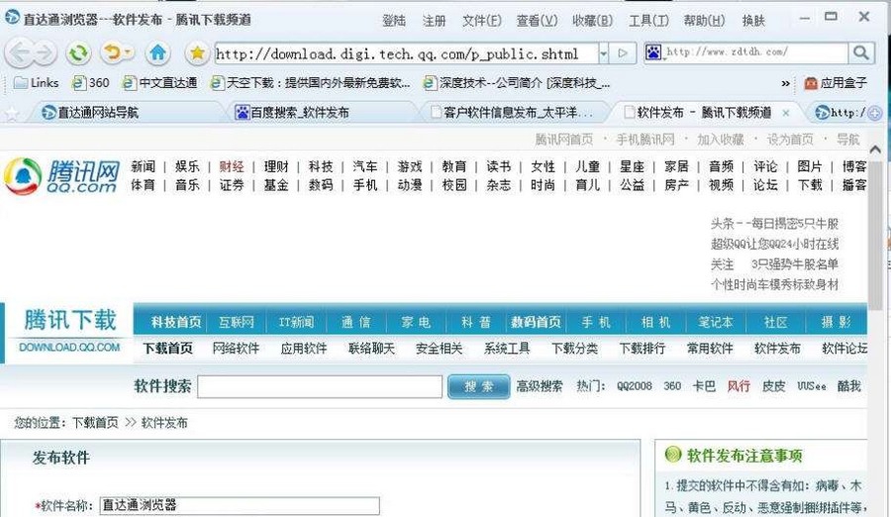Switch to 客户软件信息发布_太平洋 tab

[512, 113]
